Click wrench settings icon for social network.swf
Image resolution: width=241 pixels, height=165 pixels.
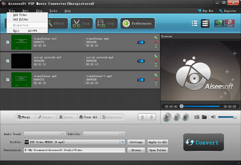pyautogui.click(x=156, y=56)
